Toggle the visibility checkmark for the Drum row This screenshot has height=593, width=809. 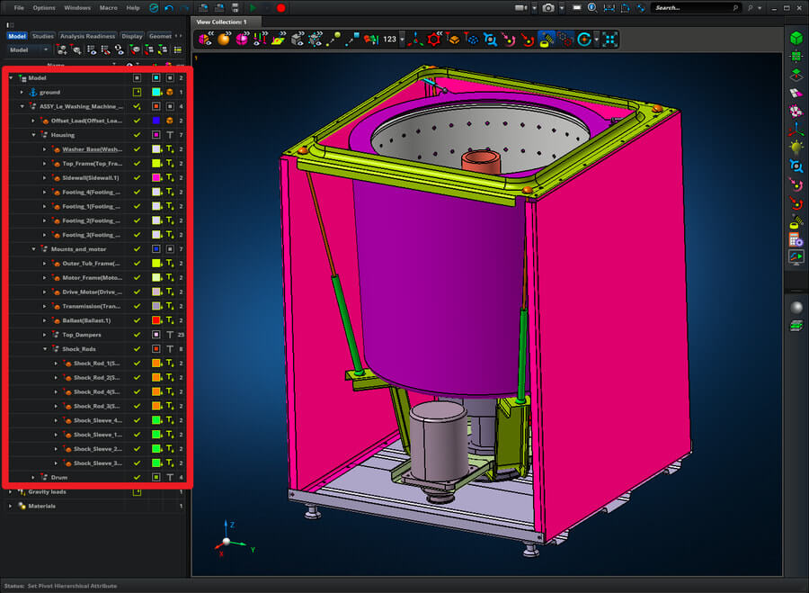pyautogui.click(x=137, y=477)
